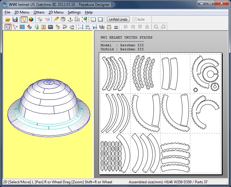231x187 pixels.
Task: Click the anchor icon in the toolbar
Action: [x=70, y=19]
